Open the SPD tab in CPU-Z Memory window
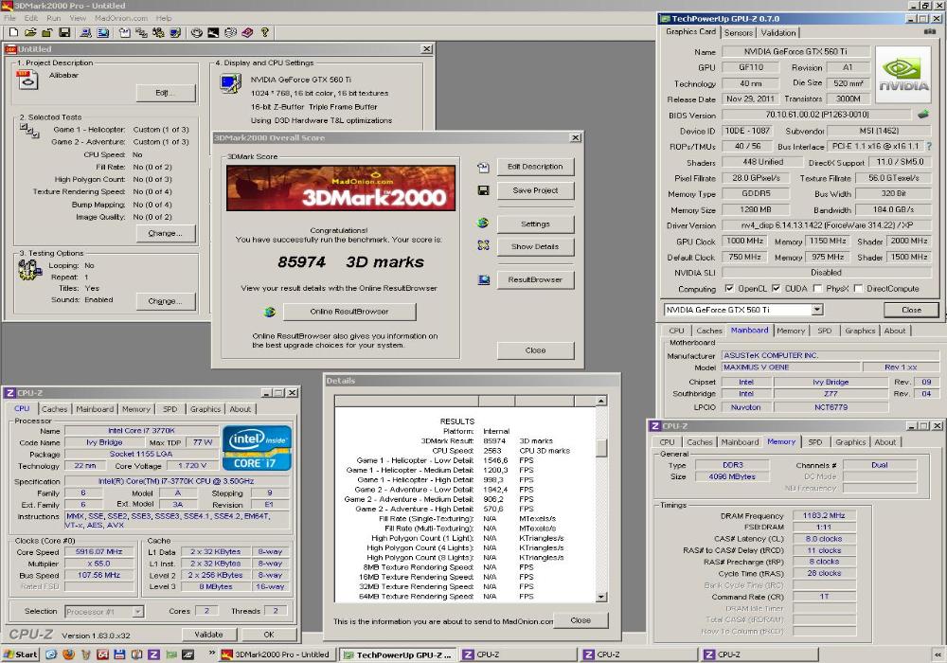The width and height of the screenshot is (947, 663). point(814,442)
